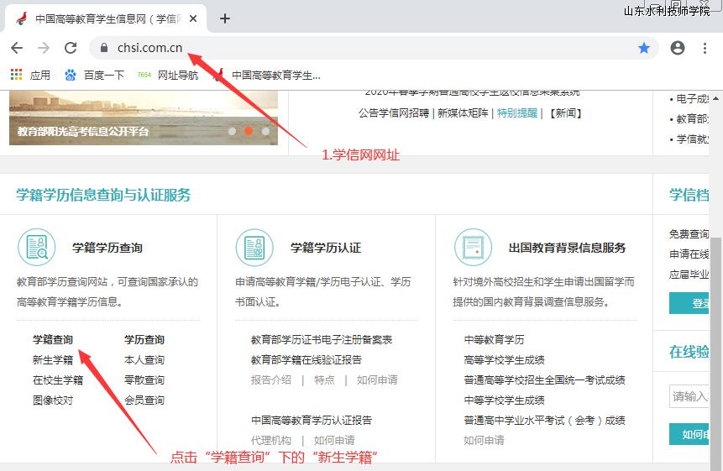
Task: Click 如何申请 beside 代理机构
Action: [334, 441]
